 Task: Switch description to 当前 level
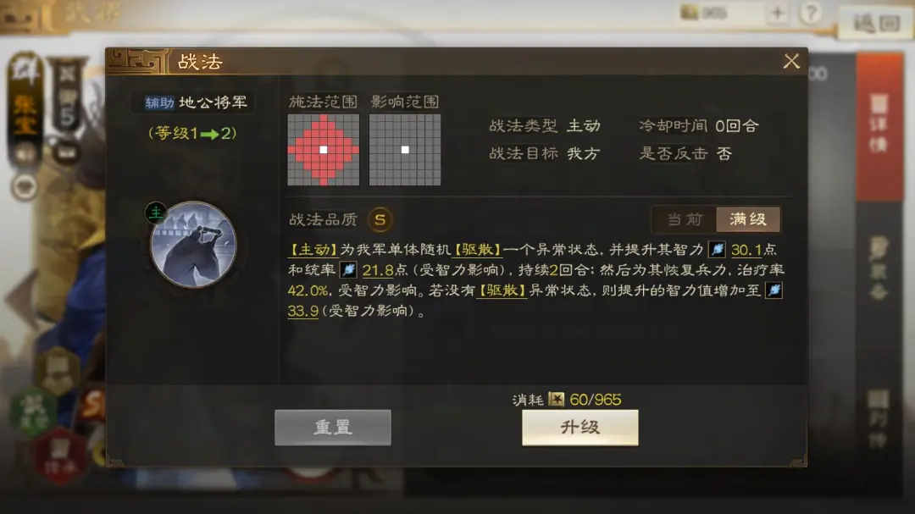685,219
